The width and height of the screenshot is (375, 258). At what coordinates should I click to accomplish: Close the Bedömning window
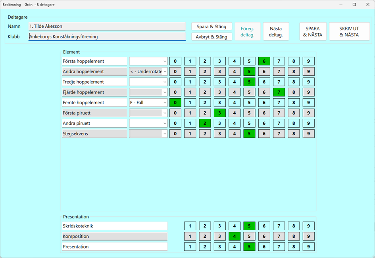368,4
